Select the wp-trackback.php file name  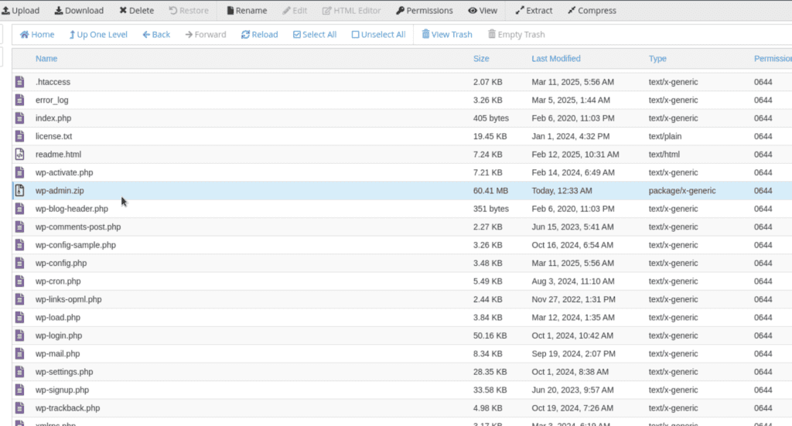click(x=68, y=408)
